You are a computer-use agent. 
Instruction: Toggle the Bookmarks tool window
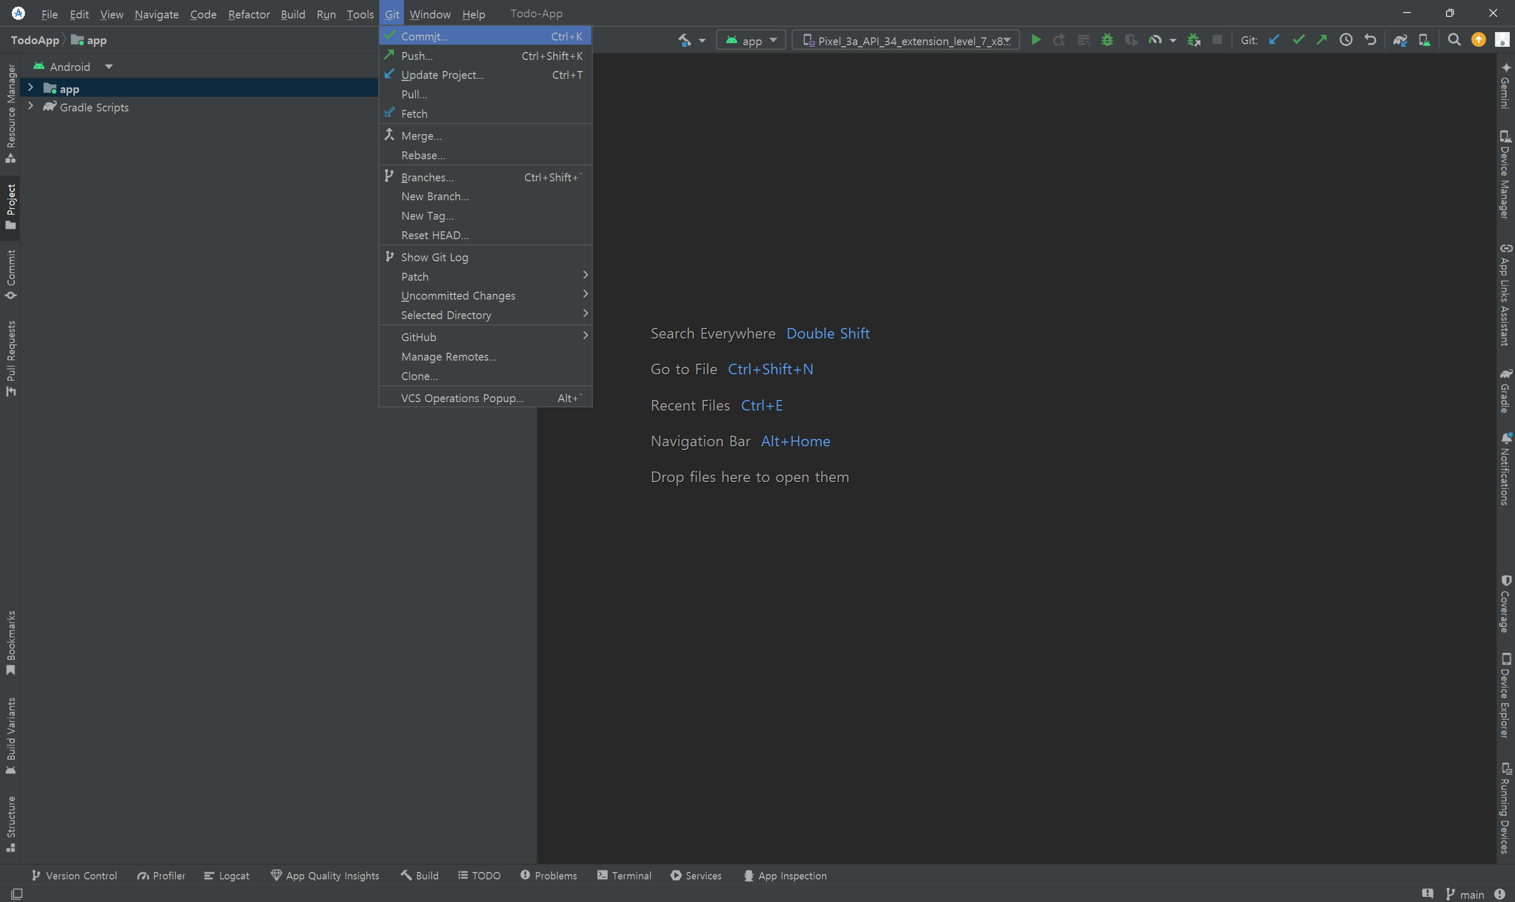click(x=11, y=642)
